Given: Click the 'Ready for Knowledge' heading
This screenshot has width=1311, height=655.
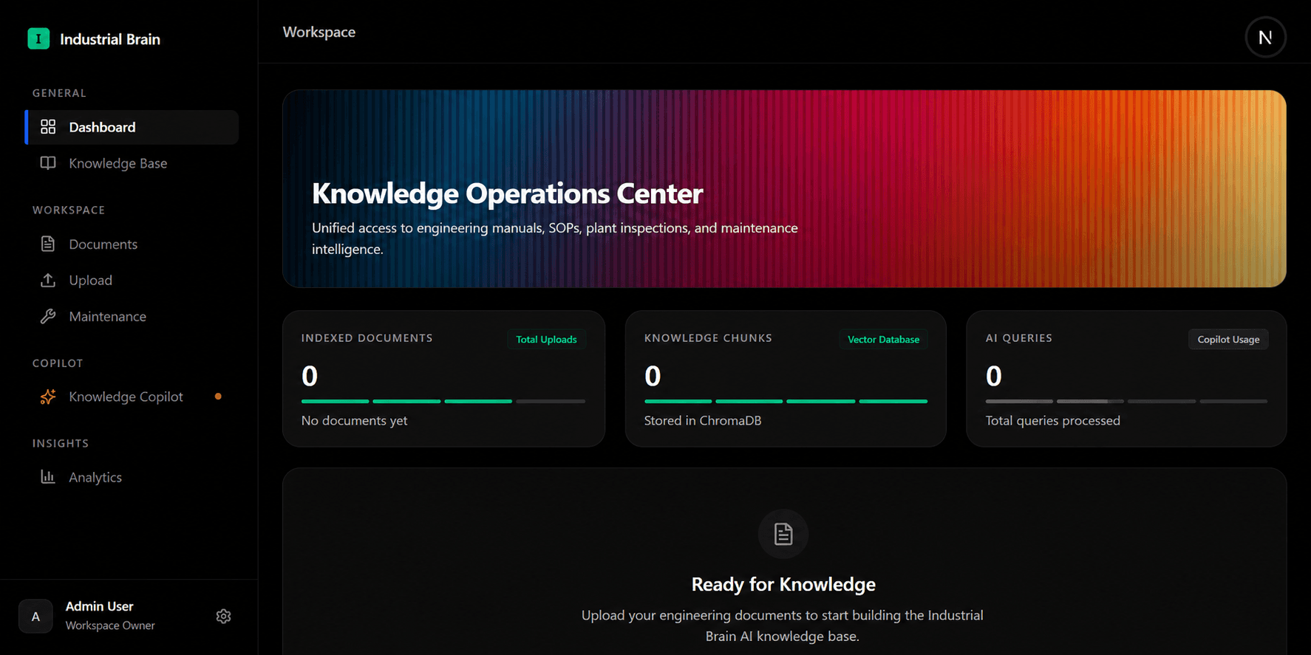Looking at the screenshot, I should pos(783,584).
